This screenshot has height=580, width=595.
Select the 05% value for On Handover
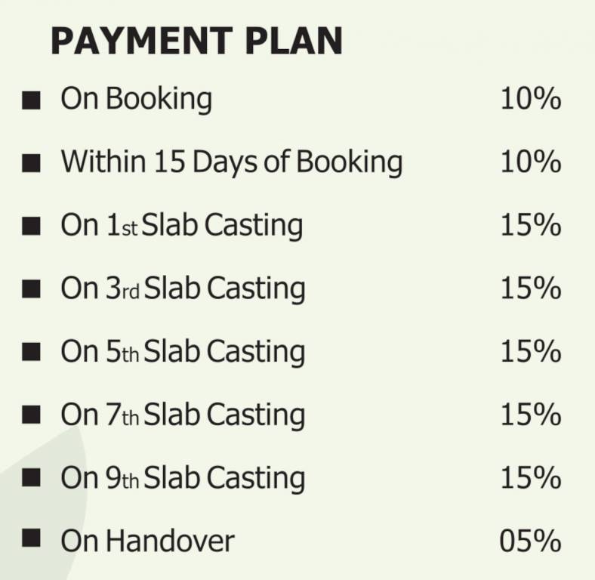point(530,541)
